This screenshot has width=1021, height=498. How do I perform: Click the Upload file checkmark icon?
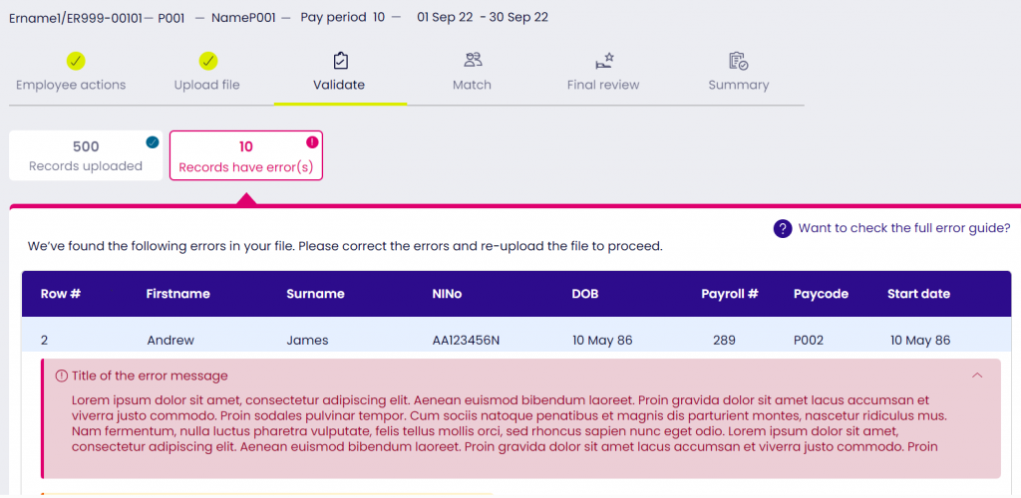(207, 61)
